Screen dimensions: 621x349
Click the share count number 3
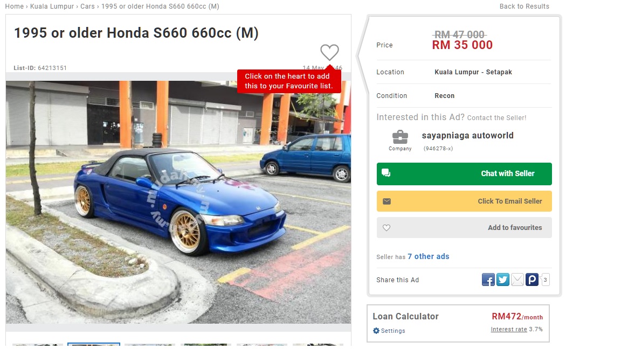point(546,280)
